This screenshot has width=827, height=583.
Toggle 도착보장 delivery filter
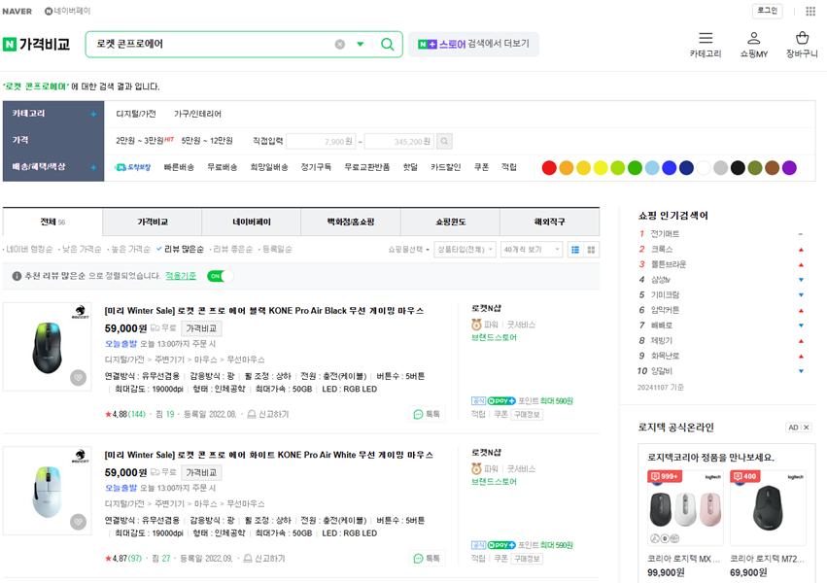click(x=133, y=167)
